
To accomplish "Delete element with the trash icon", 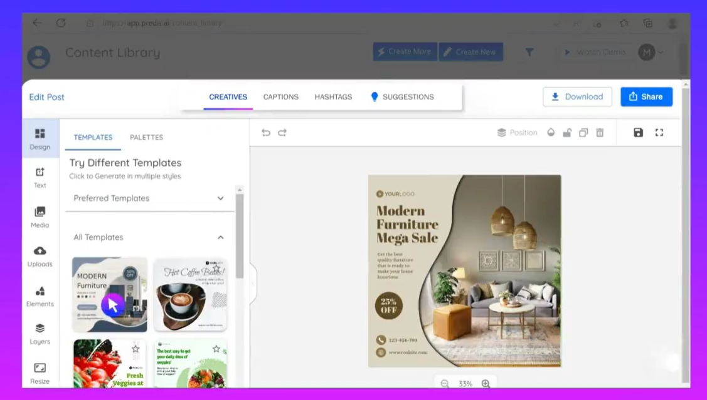I will 600,133.
